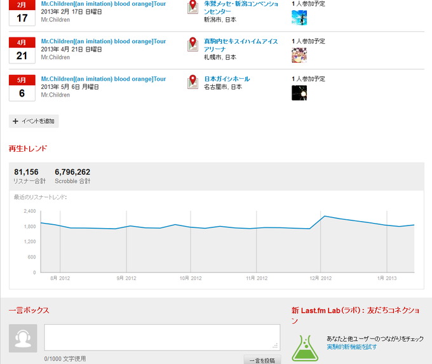View the attendee avatar for the May 6 event
The width and height of the screenshot is (432, 364).
(x=299, y=93)
